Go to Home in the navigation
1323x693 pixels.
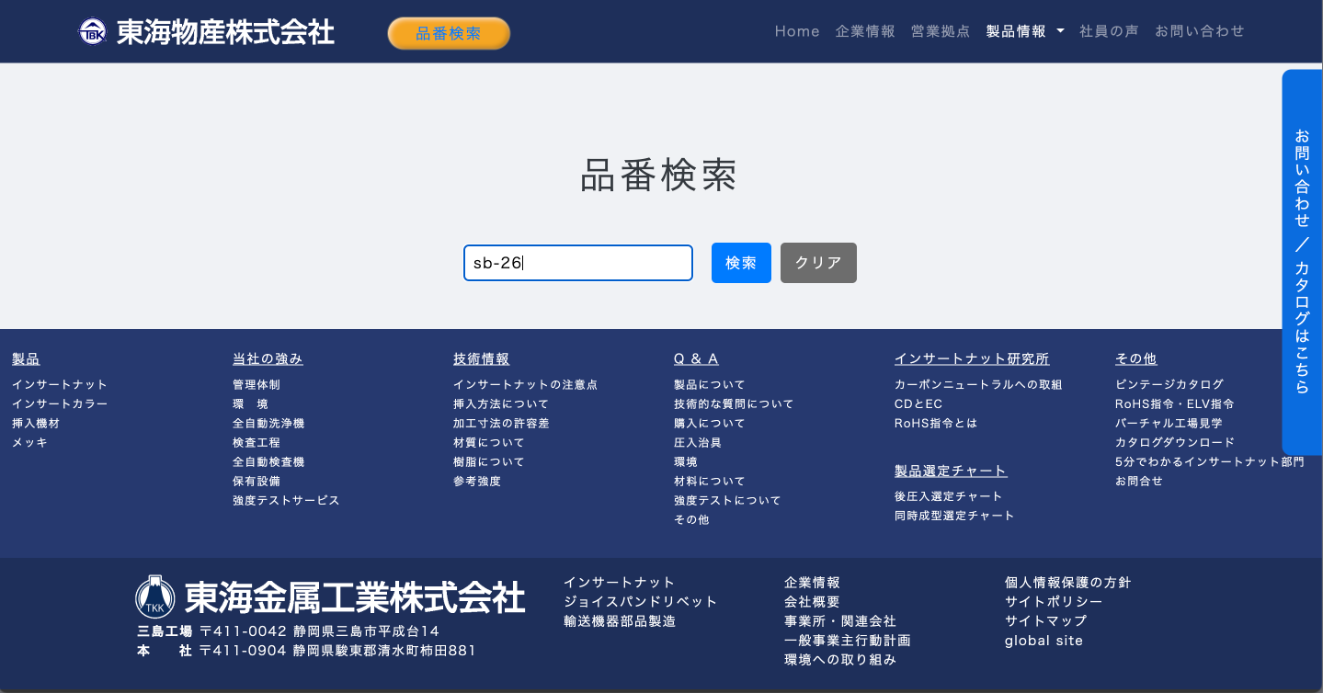click(797, 31)
